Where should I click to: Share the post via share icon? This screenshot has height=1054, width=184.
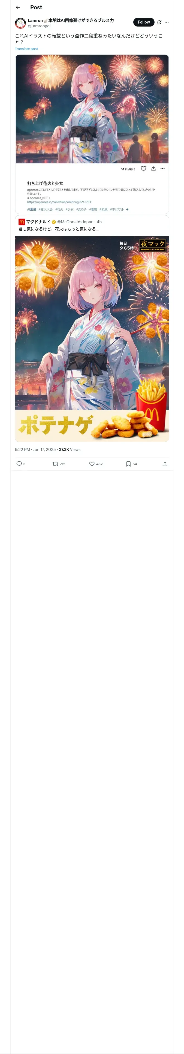coord(165,464)
